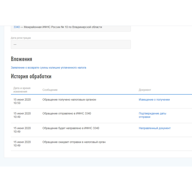This screenshot has width=192, height=192.
Task: Click the Сообщение column header
Action: coord(50,90)
